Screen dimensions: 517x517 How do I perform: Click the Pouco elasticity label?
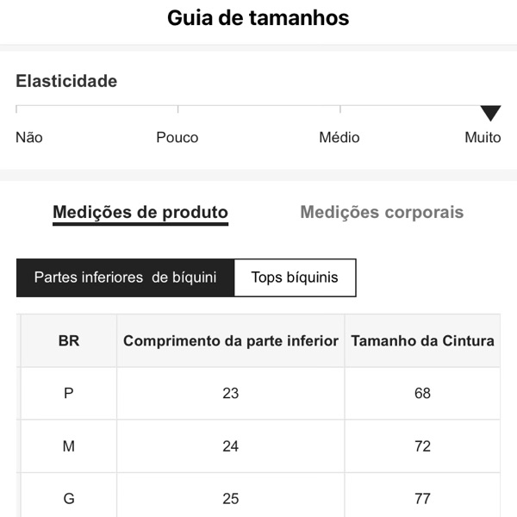(x=178, y=138)
